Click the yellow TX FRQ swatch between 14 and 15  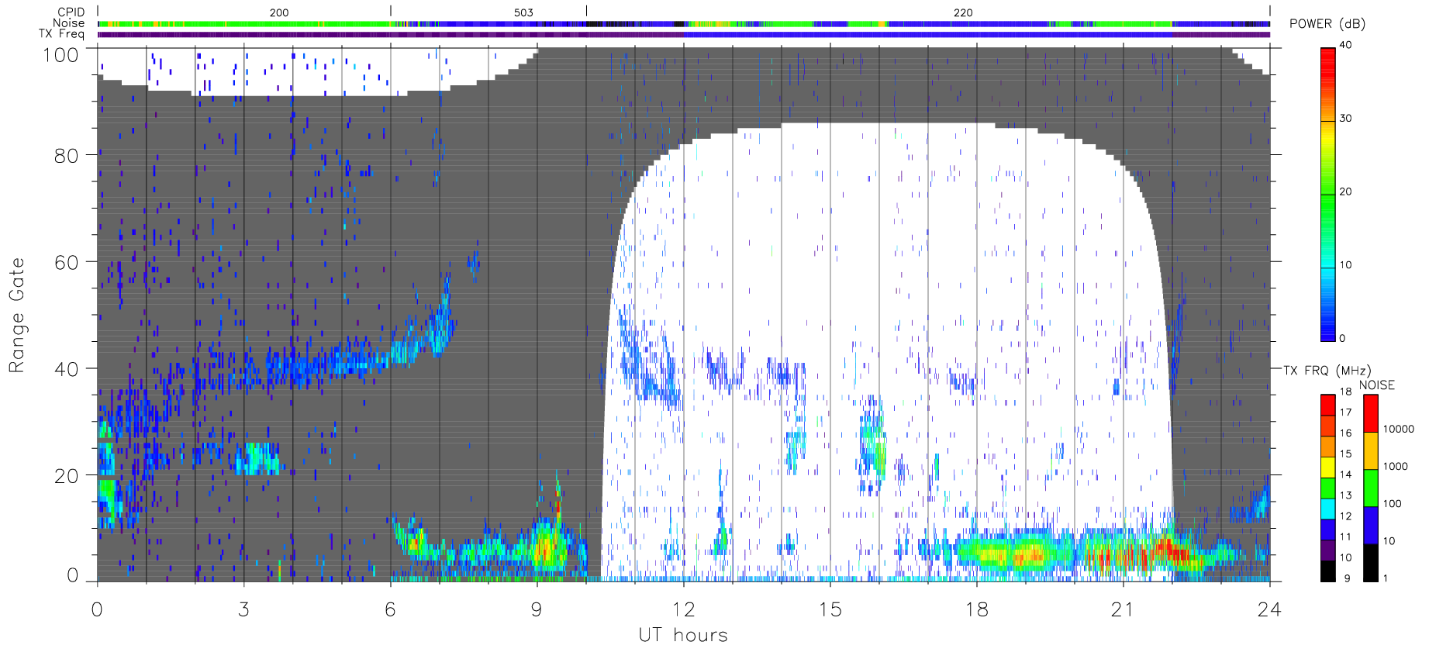pos(1328,468)
